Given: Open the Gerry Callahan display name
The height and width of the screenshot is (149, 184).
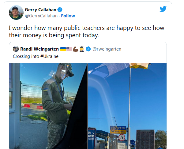Looking at the screenshot, I should click(x=40, y=10).
